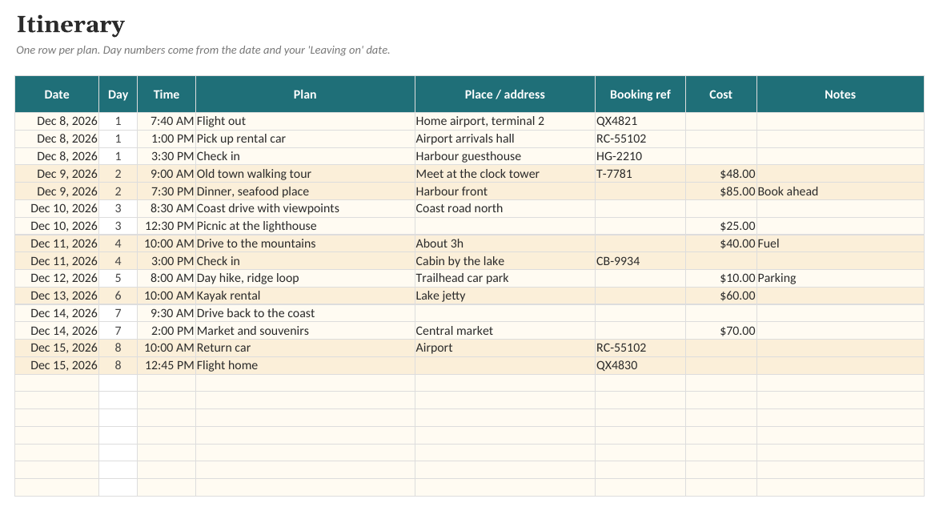Click booking ref T-7781
The image size is (939, 511).
[640, 174]
